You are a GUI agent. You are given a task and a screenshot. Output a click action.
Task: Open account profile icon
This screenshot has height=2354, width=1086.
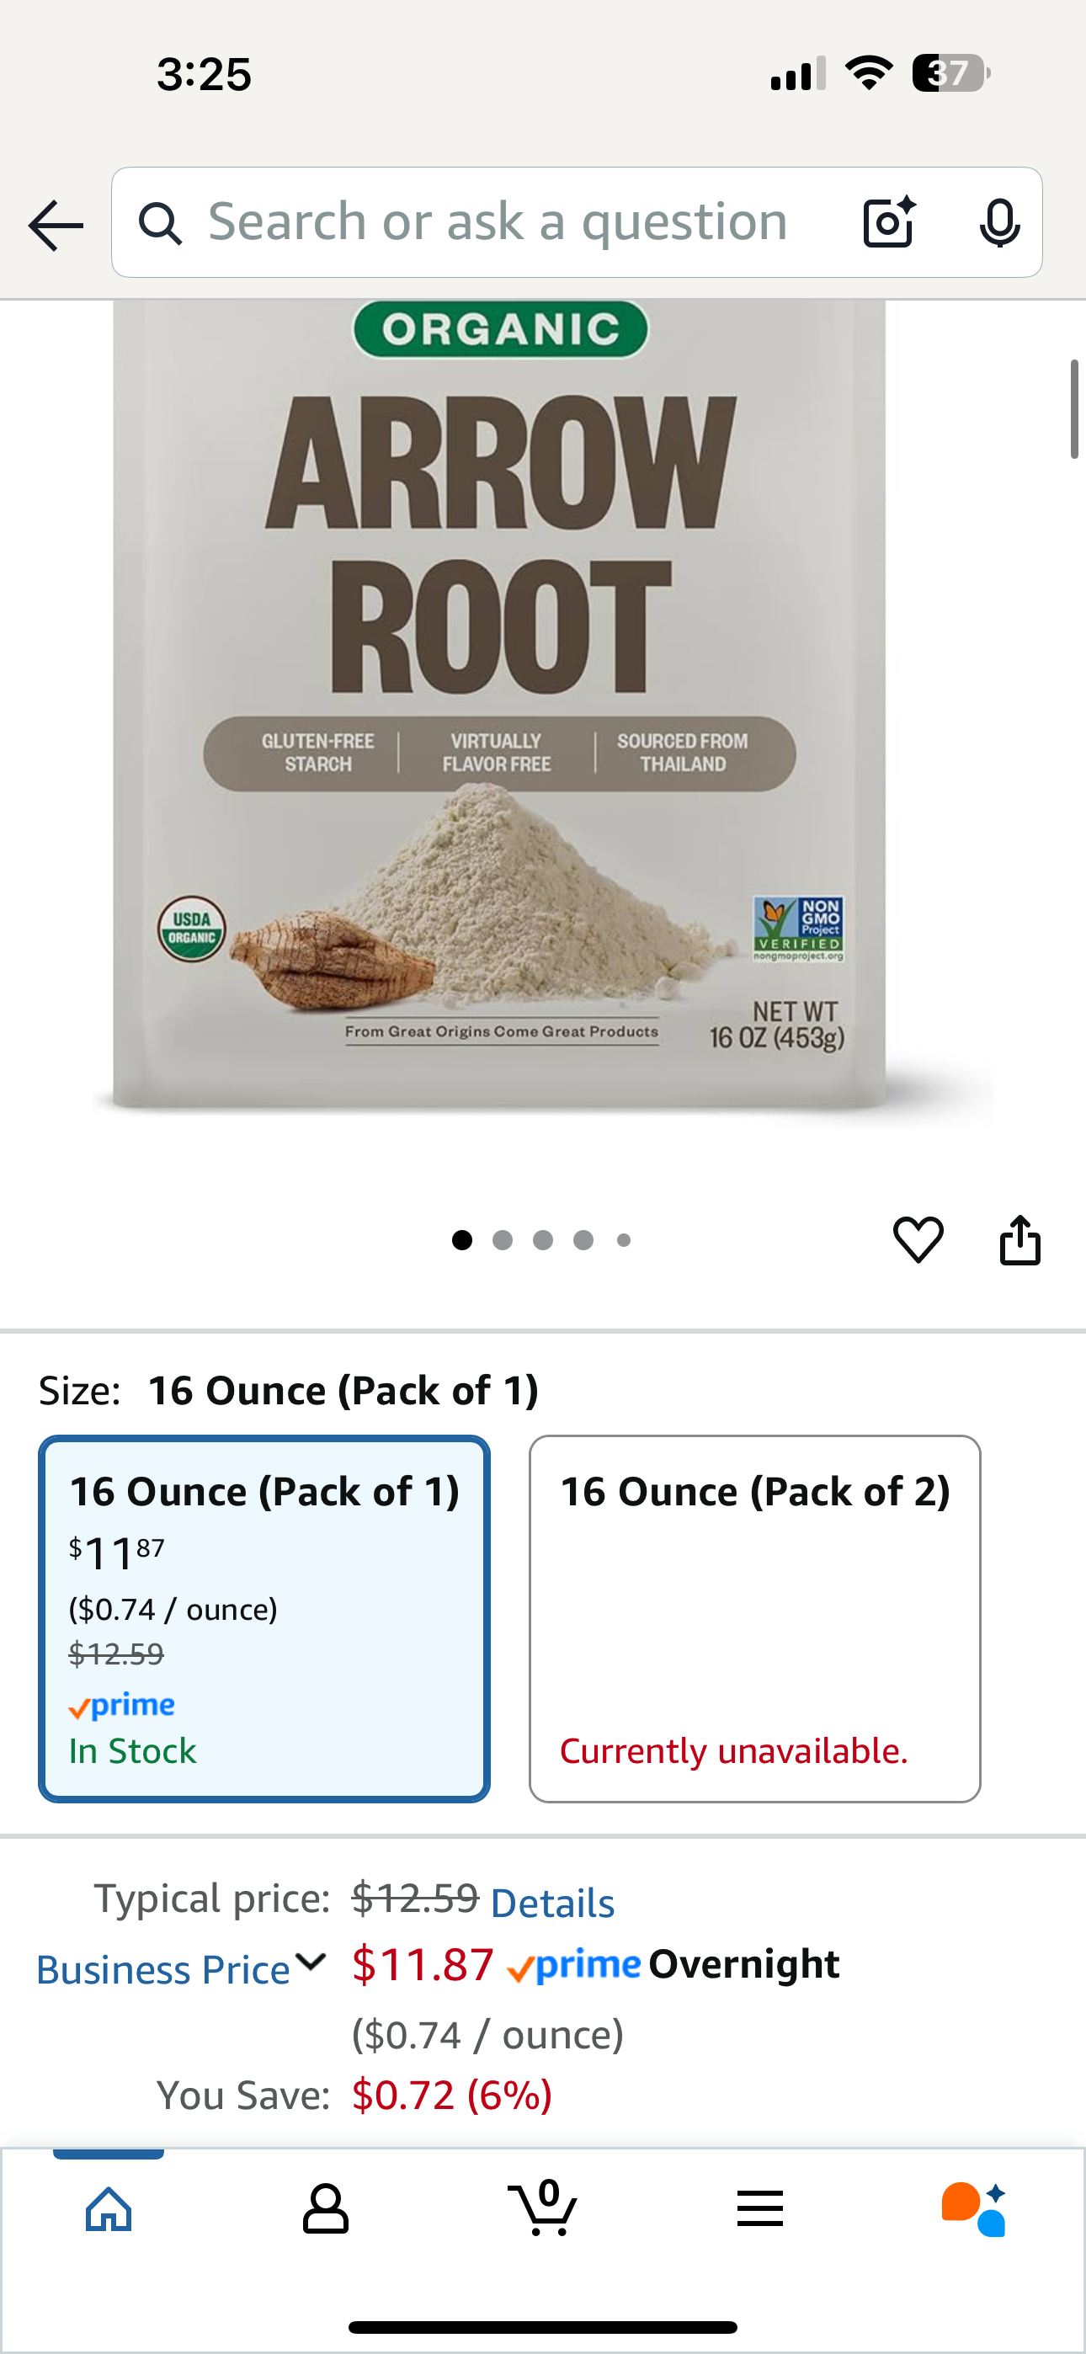(326, 2208)
